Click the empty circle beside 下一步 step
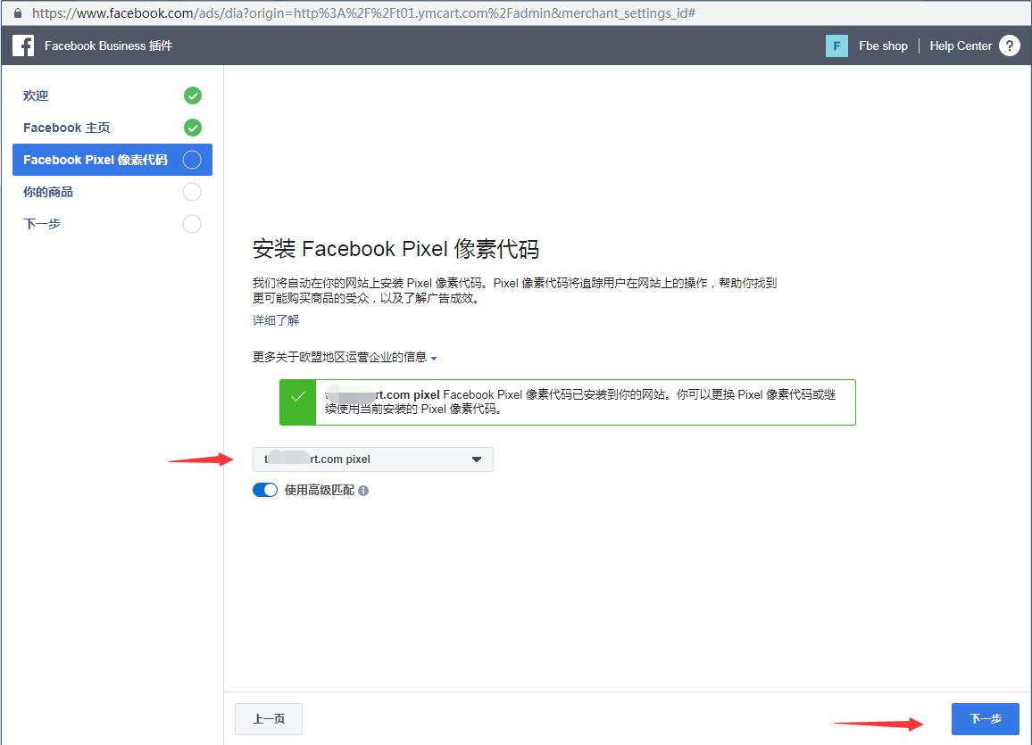 pyautogui.click(x=192, y=224)
